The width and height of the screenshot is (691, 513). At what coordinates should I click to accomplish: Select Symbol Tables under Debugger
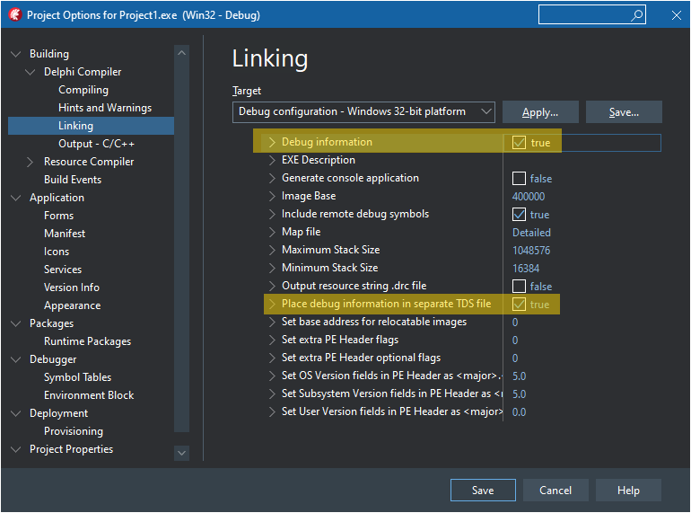(77, 377)
